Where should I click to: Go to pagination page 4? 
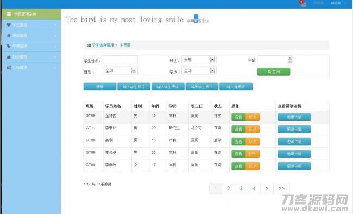pyautogui.click(x=254, y=189)
